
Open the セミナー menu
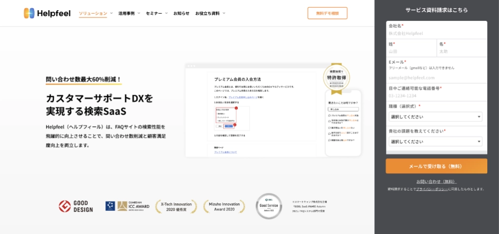154,13
